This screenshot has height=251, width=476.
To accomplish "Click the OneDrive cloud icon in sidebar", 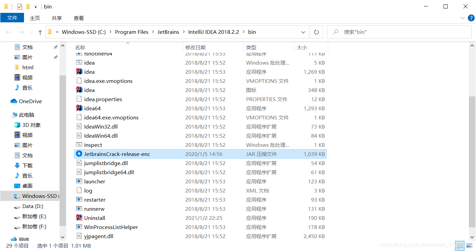I will pos(14,101).
